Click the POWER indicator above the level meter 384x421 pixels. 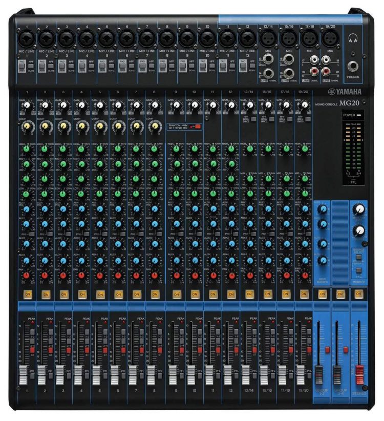click(359, 115)
